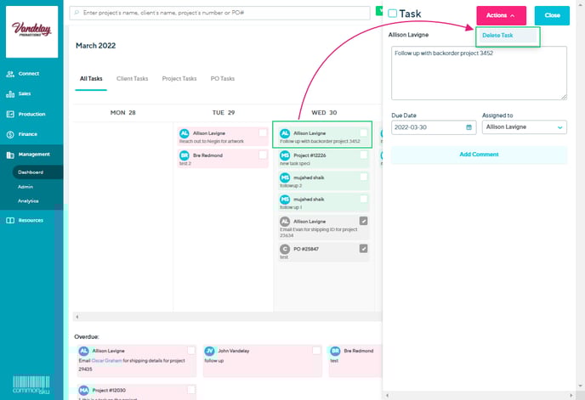Click the task description text area
The width and height of the screenshot is (585, 400).
point(479,72)
